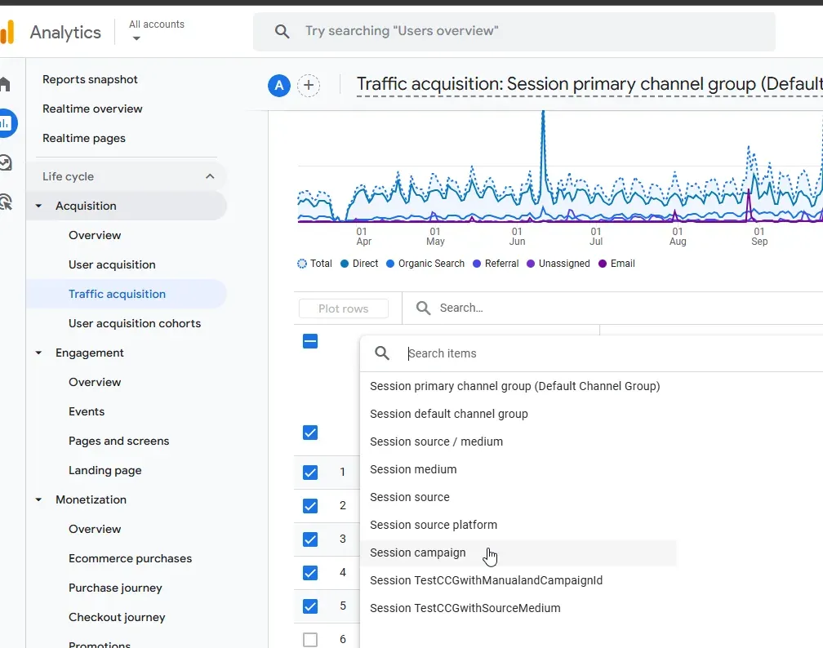
Task: Toggle Unassigned series in chart legend
Action: (558, 264)
